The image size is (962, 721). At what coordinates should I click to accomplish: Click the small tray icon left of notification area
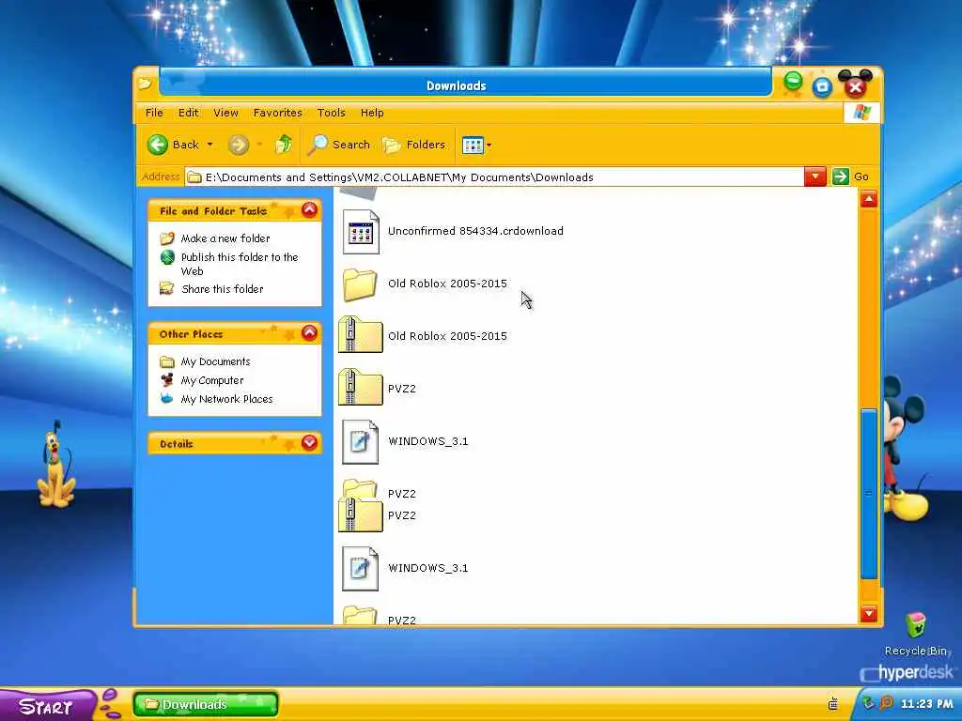click(833, 703)
